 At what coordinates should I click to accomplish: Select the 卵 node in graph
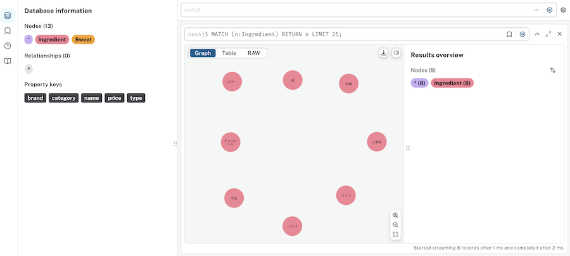pyautogui.click(x=293, y=80)
